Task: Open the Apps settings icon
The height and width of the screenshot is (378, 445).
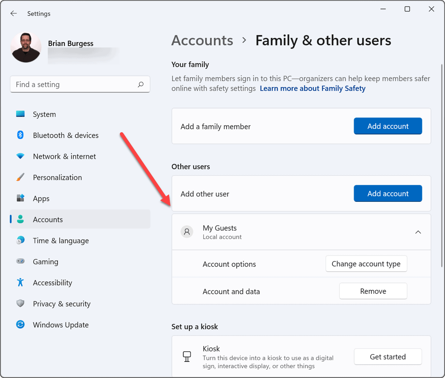Action: click(x=20, y=198)
